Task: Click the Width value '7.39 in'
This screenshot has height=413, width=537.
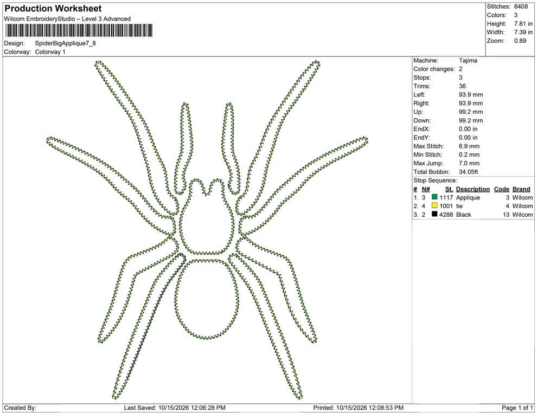Action: (523, 32)
